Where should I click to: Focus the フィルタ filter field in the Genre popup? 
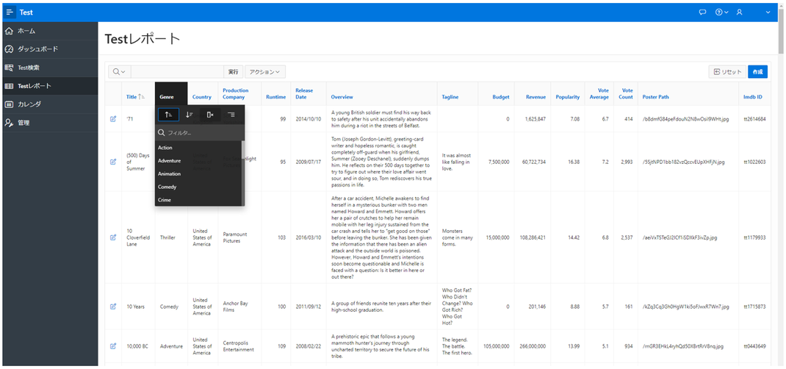(200, 133)
